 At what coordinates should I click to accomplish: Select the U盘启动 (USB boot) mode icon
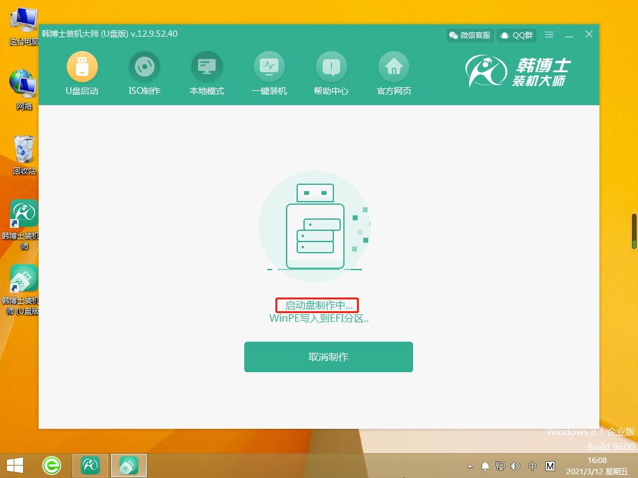click(x=82, y=67)
